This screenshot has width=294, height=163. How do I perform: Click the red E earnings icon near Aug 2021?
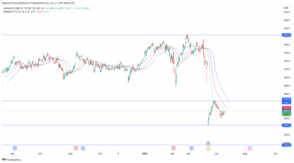tap(76, 148)
